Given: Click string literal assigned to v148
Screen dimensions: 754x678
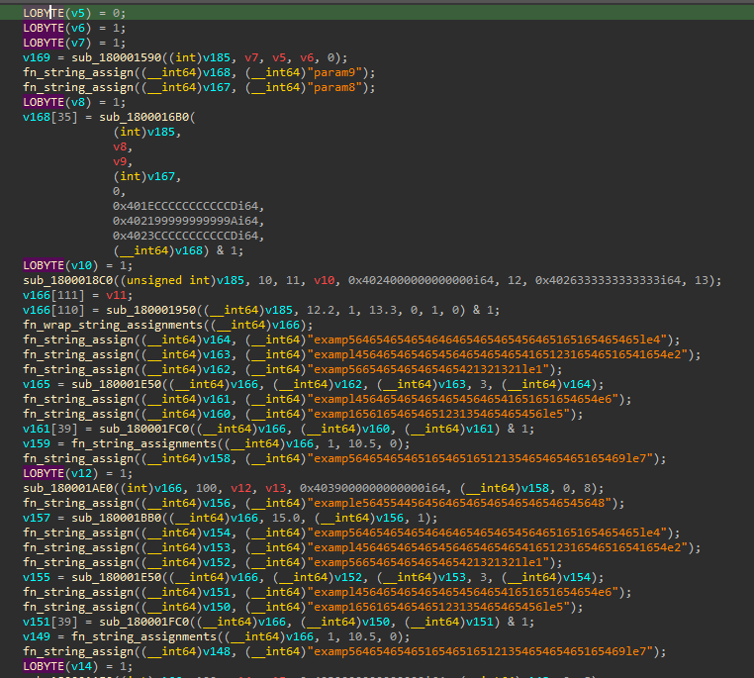Looking at the screenshot, I should coord(480,652).
